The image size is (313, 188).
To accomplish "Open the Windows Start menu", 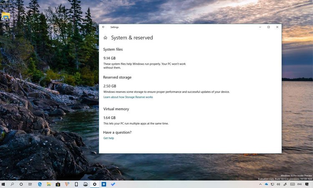I will pos(3,184).
